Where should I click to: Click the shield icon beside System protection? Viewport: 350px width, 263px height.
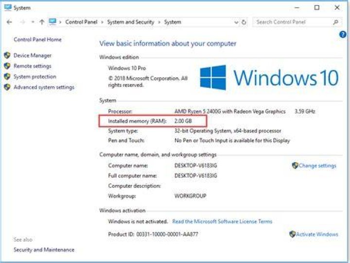point(7,77)
